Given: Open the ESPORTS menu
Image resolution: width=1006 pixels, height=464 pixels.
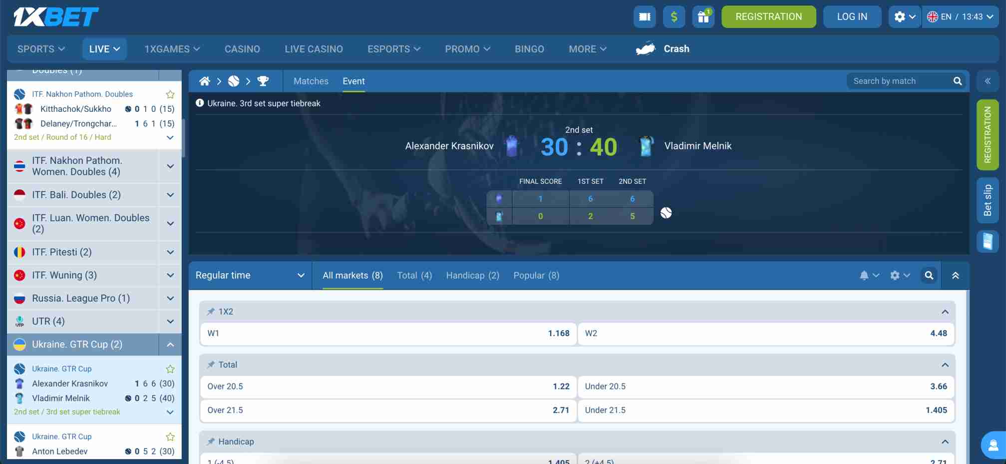Looking at the screenshot, I should [x=394, y=49].
